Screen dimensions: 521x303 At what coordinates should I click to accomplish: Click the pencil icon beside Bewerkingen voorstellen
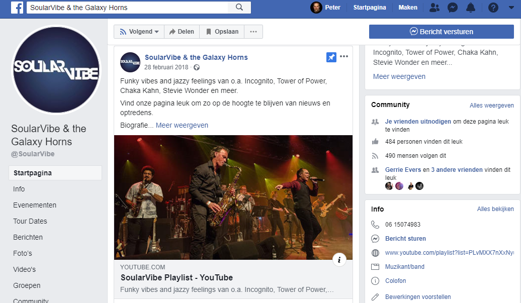click(375, 297)
